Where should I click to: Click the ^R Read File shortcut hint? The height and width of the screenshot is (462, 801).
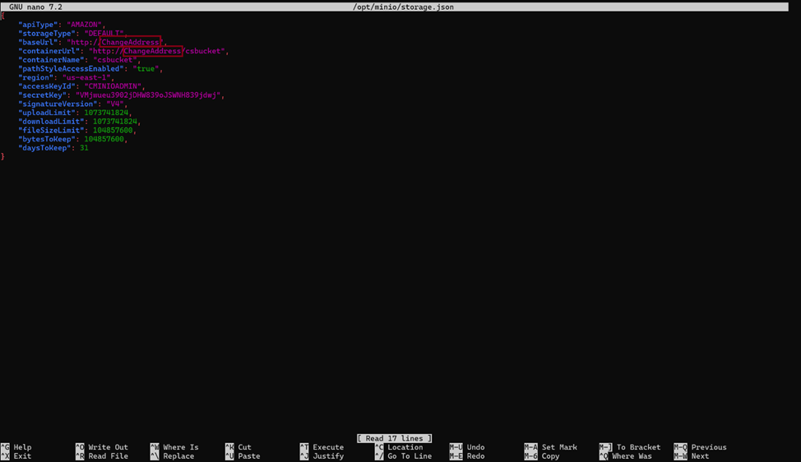coord(102,456)
